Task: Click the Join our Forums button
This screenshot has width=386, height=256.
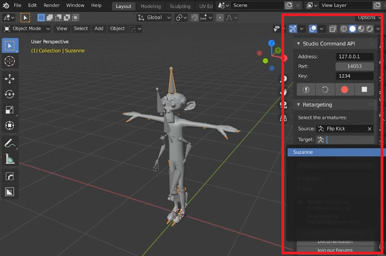Action: tap(335, 250)
